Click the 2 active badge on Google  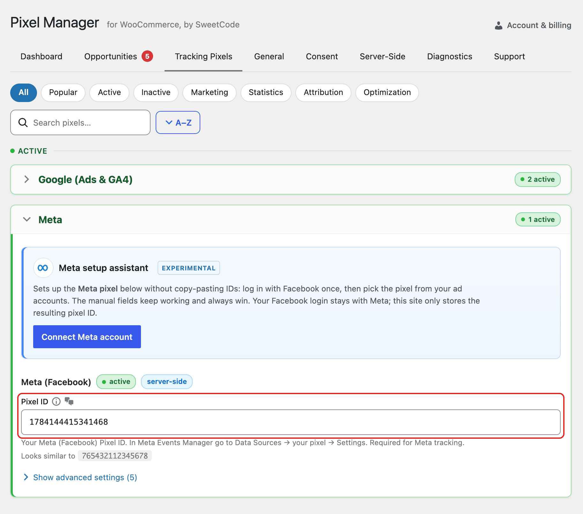coord(538,180)
